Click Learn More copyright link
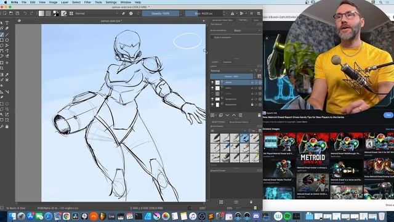The width and height of the screenshot is (394, 222). 302,122
